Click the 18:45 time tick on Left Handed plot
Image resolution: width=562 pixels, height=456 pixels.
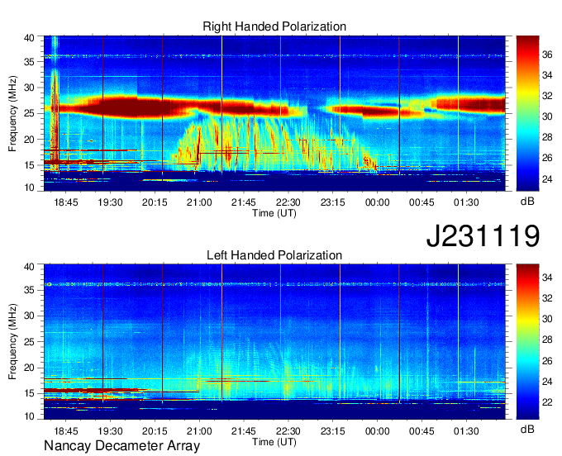(66, 431)
